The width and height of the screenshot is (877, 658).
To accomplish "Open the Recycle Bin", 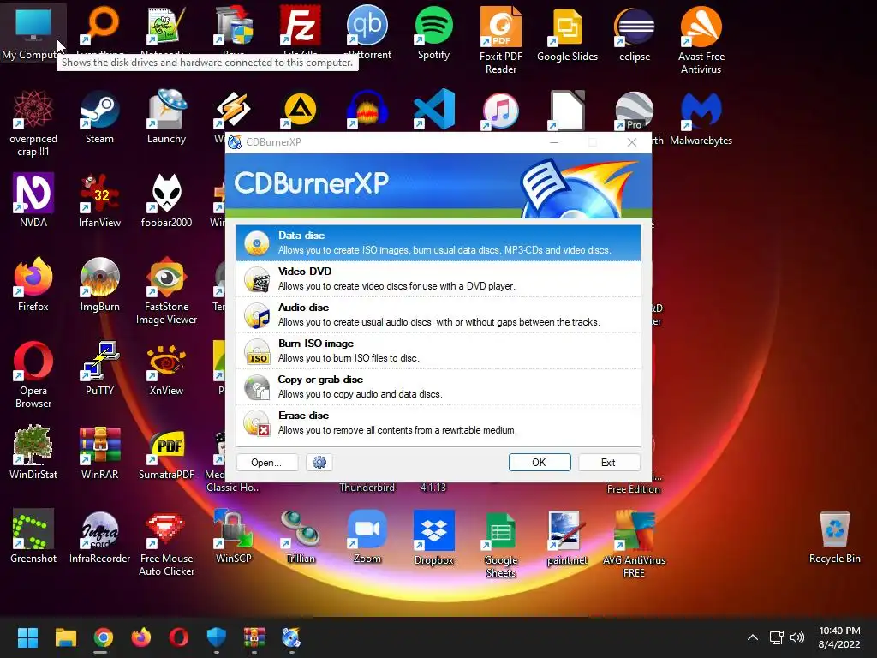I will (834, 536).
